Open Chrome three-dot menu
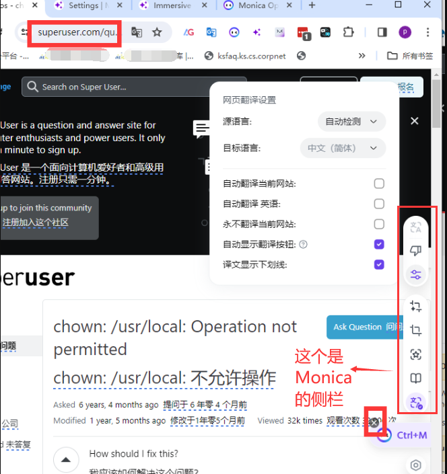The image size is (447, 474). click(427, 32)
